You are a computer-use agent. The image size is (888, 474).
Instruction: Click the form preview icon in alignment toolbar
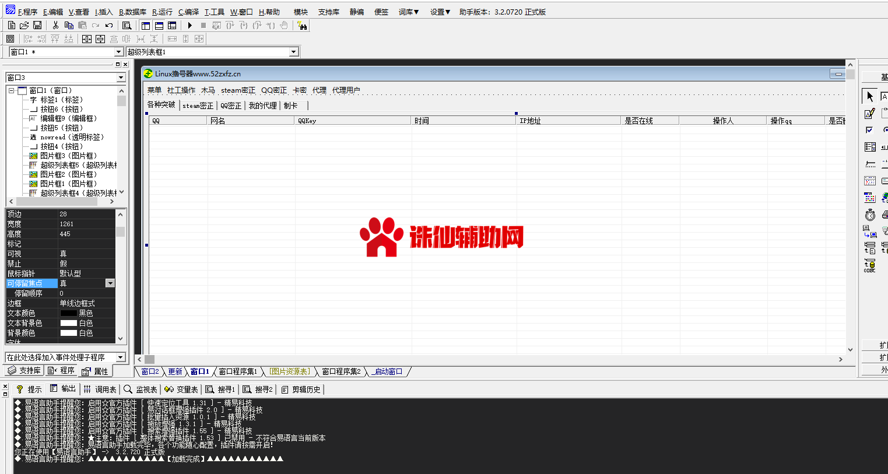[x=10, y=39]
